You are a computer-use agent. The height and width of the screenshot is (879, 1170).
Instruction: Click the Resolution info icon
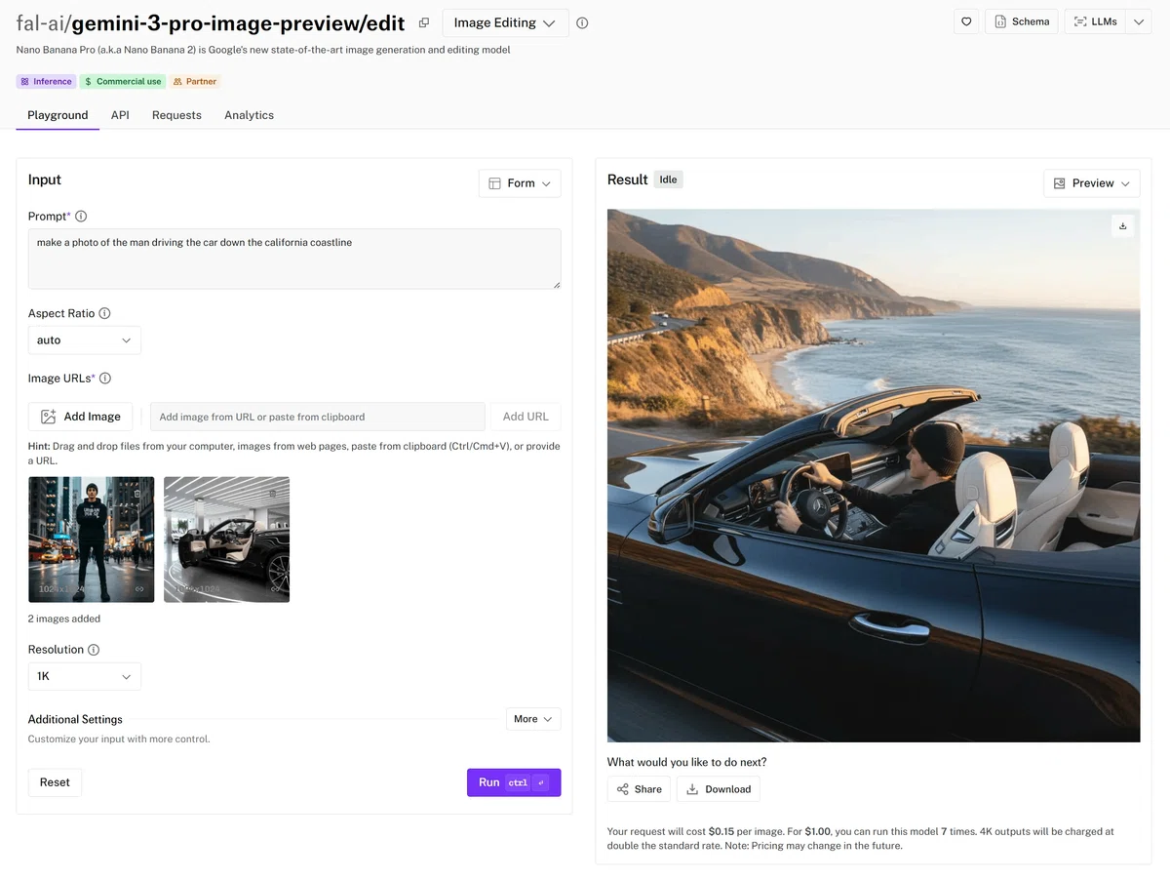[x=94, y=650]
